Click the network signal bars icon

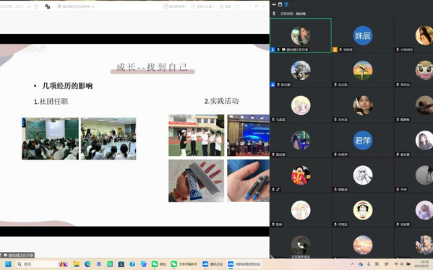(29, 6)
